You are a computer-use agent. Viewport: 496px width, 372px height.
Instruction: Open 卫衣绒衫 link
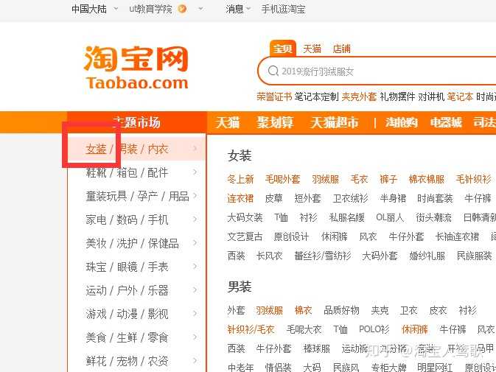(x=351, y=198)
